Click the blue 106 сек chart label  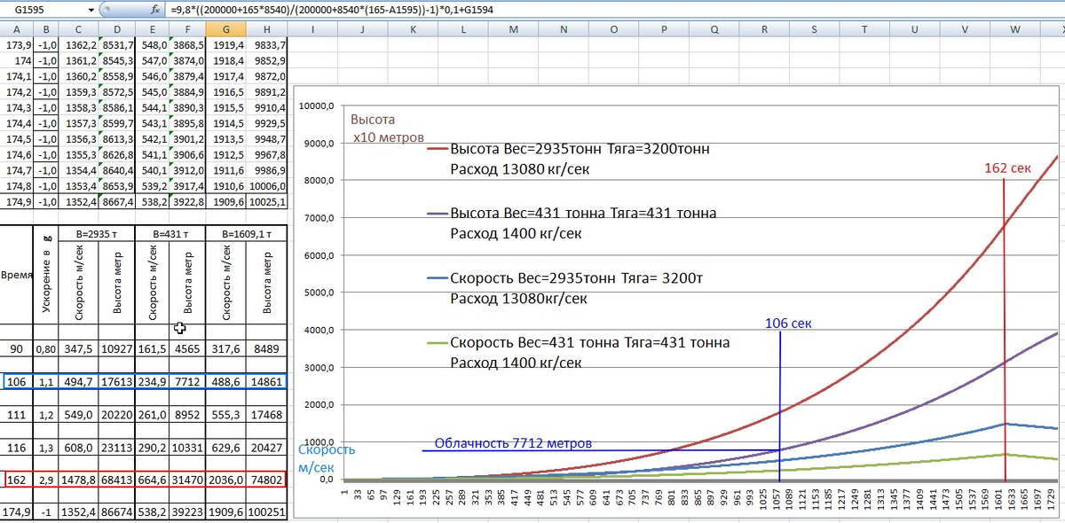(788, 324)
